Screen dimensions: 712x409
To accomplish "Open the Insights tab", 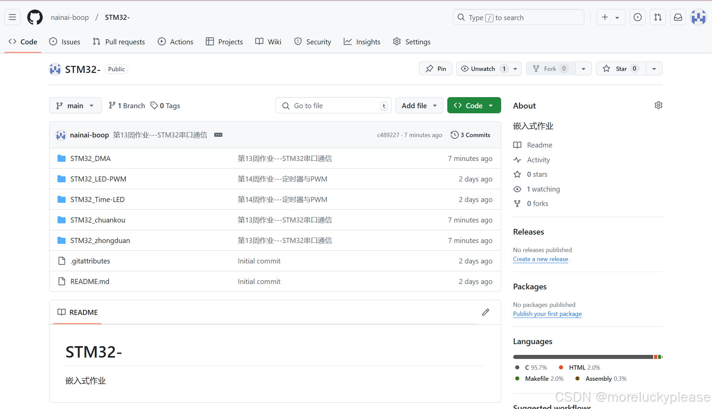I will [362, 42].
